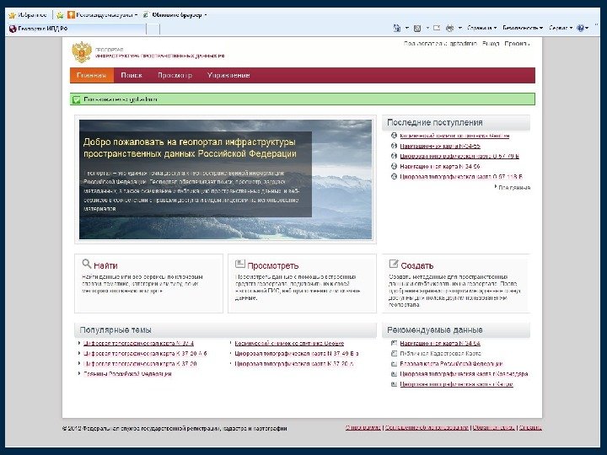Open the Цифровая топографическая карта N-37-49-В-а popular topic
The height and width of the screenshot is (455, 607).
point(297,354)
